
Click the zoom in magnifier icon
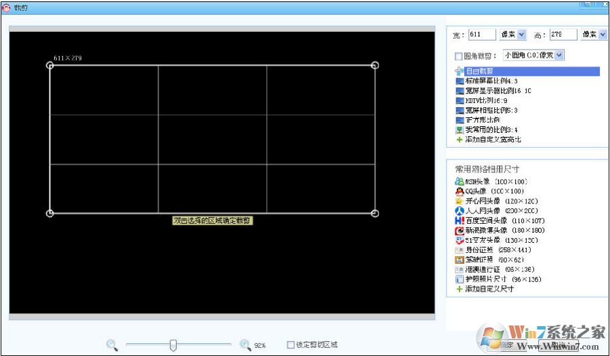coord(245,344)
